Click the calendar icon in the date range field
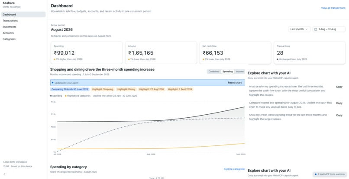The height and width of the screenshot is (179, 349). [316, 29]
